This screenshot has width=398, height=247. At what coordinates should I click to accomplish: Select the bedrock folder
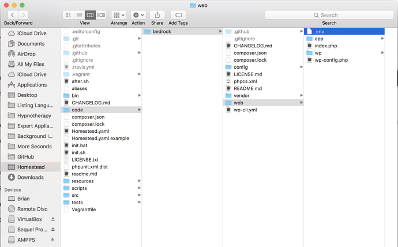[182, 32]
